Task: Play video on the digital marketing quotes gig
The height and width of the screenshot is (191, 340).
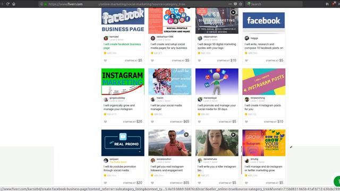Action: pyautogui.click(x=233, y=12)
